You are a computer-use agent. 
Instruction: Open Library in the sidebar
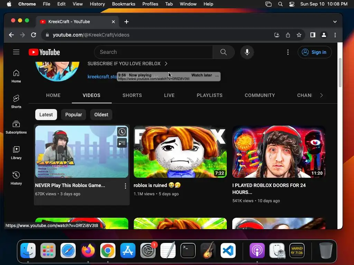tap(16, 153)
